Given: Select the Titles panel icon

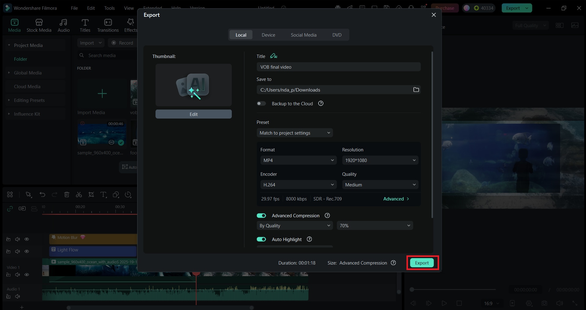Looking at the screenshot, I should pos(85,25).
